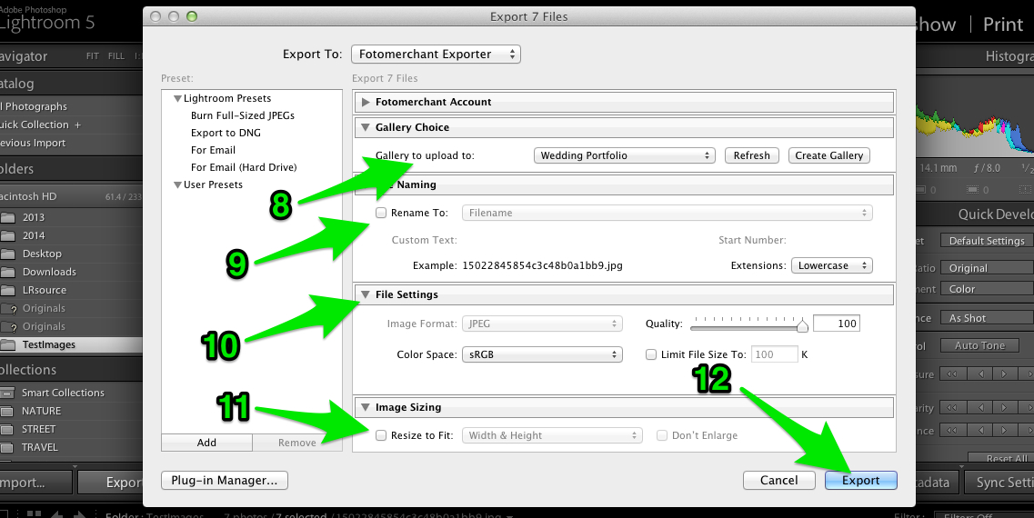This screenshot has height=518, width=1034.
Task: Enable the Resize to Fit checkbox
Action: [x=381, y=435]
